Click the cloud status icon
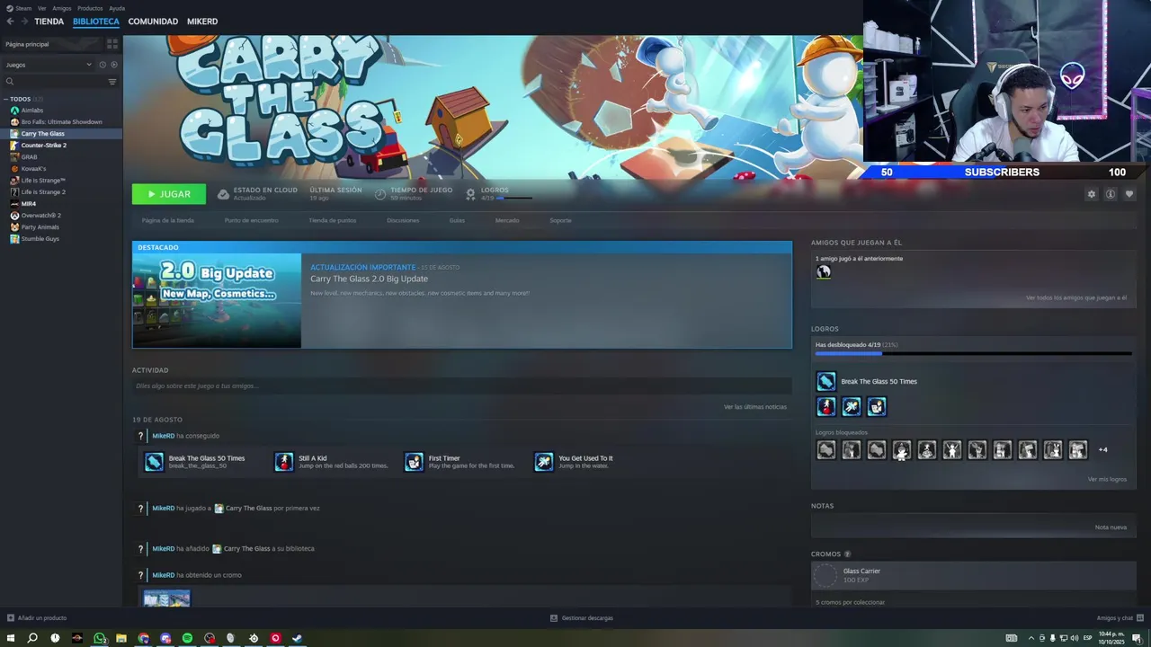This screenshot has height=647, width=1151. (x=223, y=194)
